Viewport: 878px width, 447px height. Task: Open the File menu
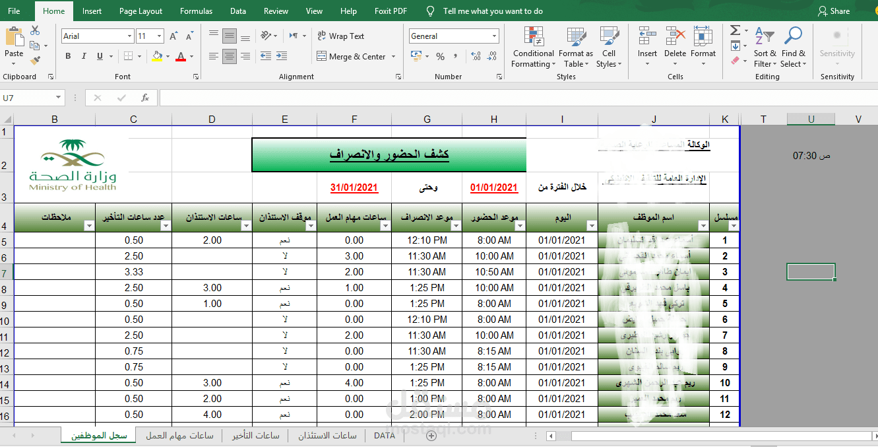pos(14,11)
